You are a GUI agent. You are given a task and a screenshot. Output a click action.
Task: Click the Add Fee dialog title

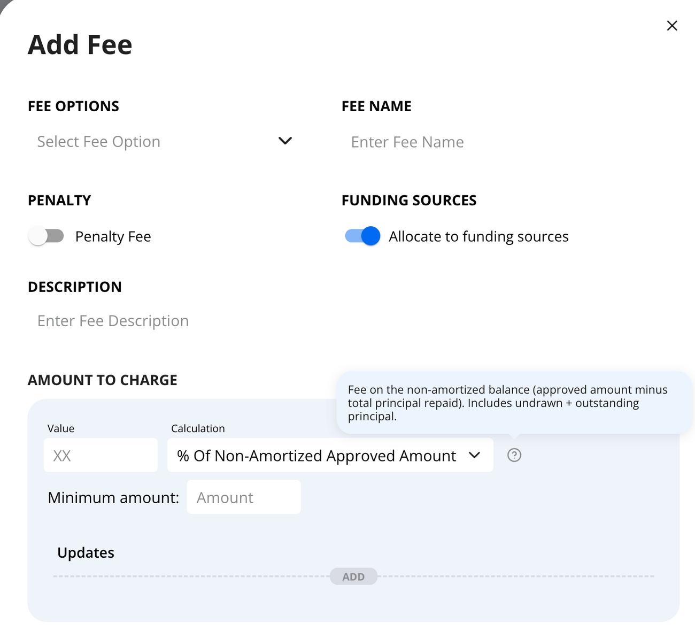pyautogui.click(x=80, y=45)
